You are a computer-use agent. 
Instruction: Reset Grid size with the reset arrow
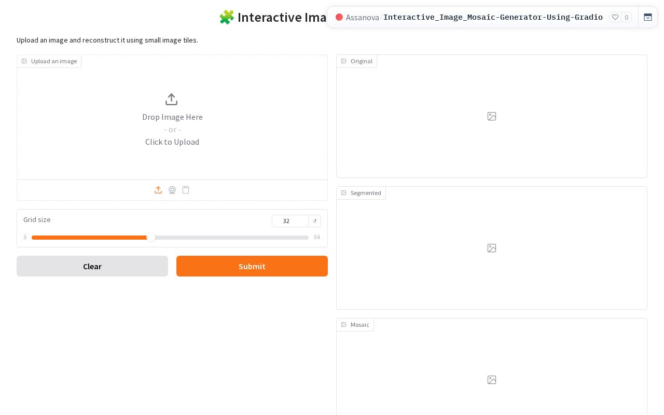[x=314, y=221]
